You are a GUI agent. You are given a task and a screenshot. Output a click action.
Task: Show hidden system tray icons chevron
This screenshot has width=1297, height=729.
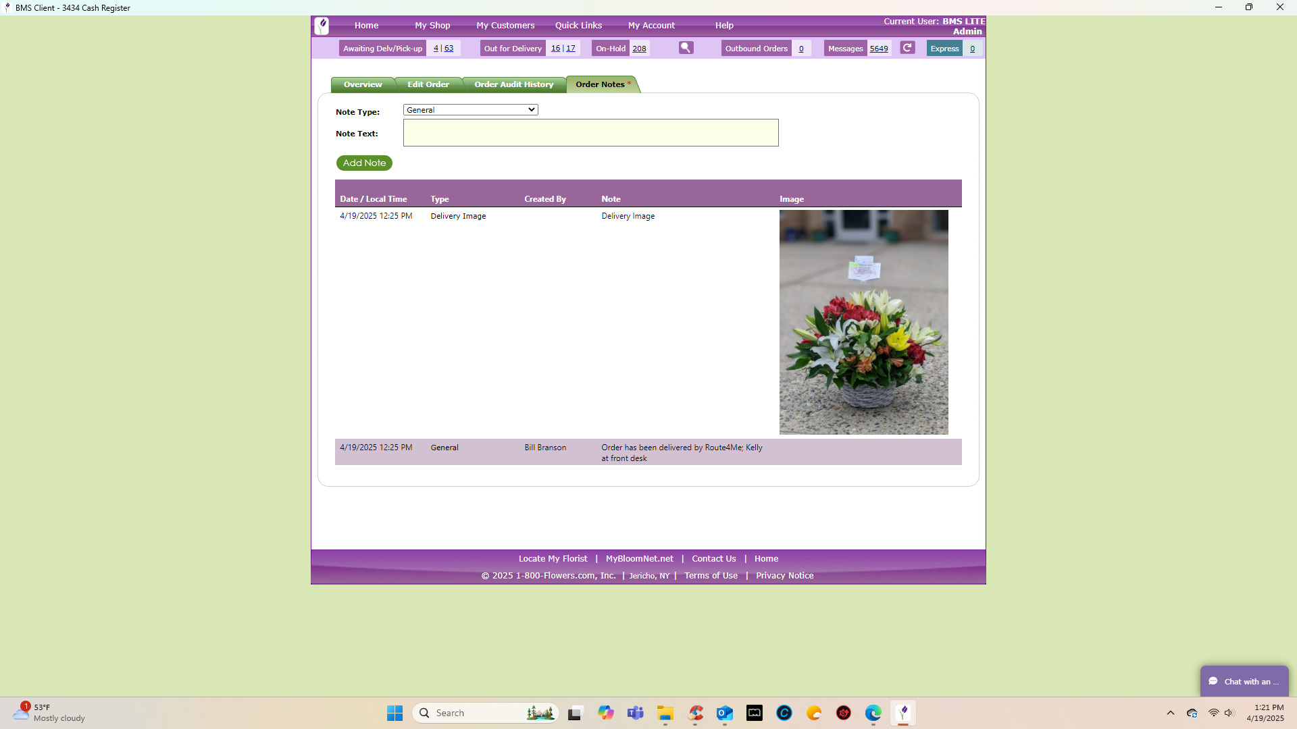click(1170, 713)
